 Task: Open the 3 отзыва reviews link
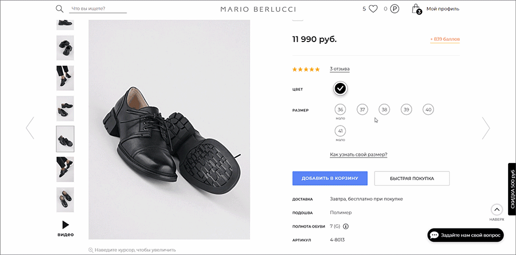(x=340, y=69)
